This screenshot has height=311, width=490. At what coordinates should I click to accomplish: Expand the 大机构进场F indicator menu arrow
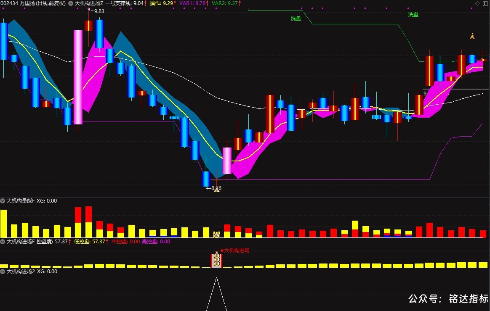[x=3, y=241]
